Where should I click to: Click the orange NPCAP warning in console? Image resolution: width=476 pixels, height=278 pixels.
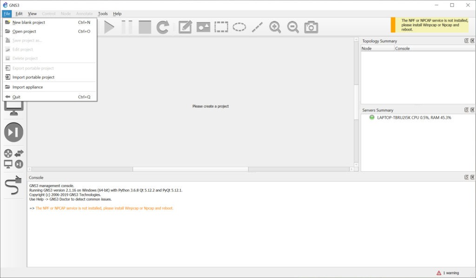pos(105,208)
